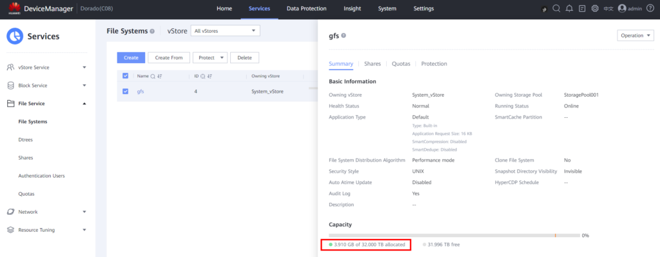
Task: Open Data Protection in top navigation
Action: pyautogui.click(x=306, y=8)
